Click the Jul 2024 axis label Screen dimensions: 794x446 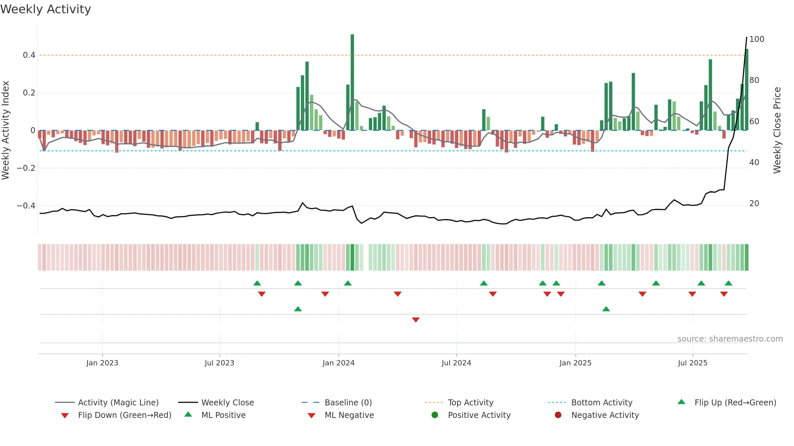[x=456, y=363]
